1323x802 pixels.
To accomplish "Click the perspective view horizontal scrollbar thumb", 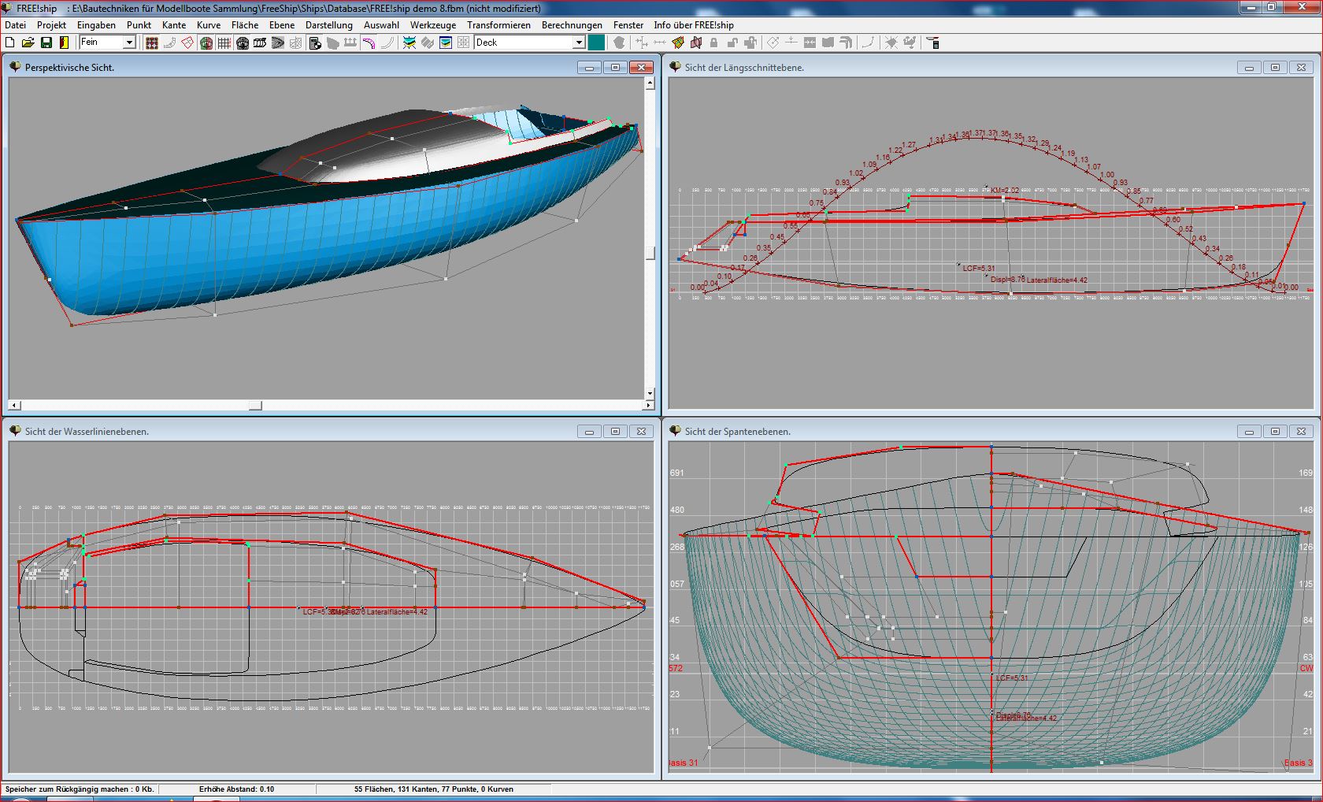I will 255,405.
